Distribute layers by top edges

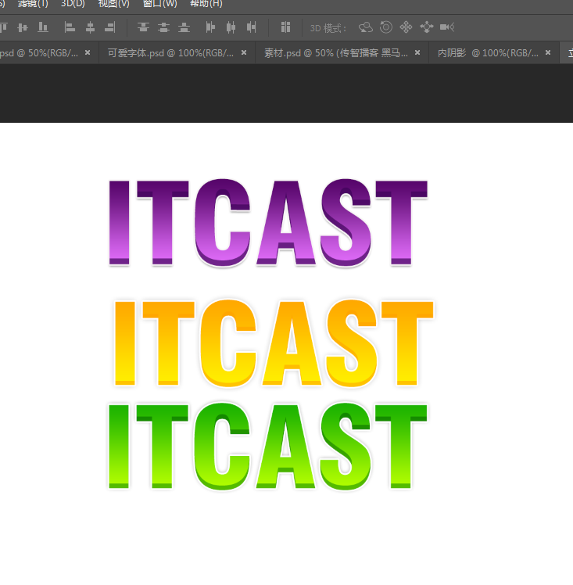(x=143, y=27)
